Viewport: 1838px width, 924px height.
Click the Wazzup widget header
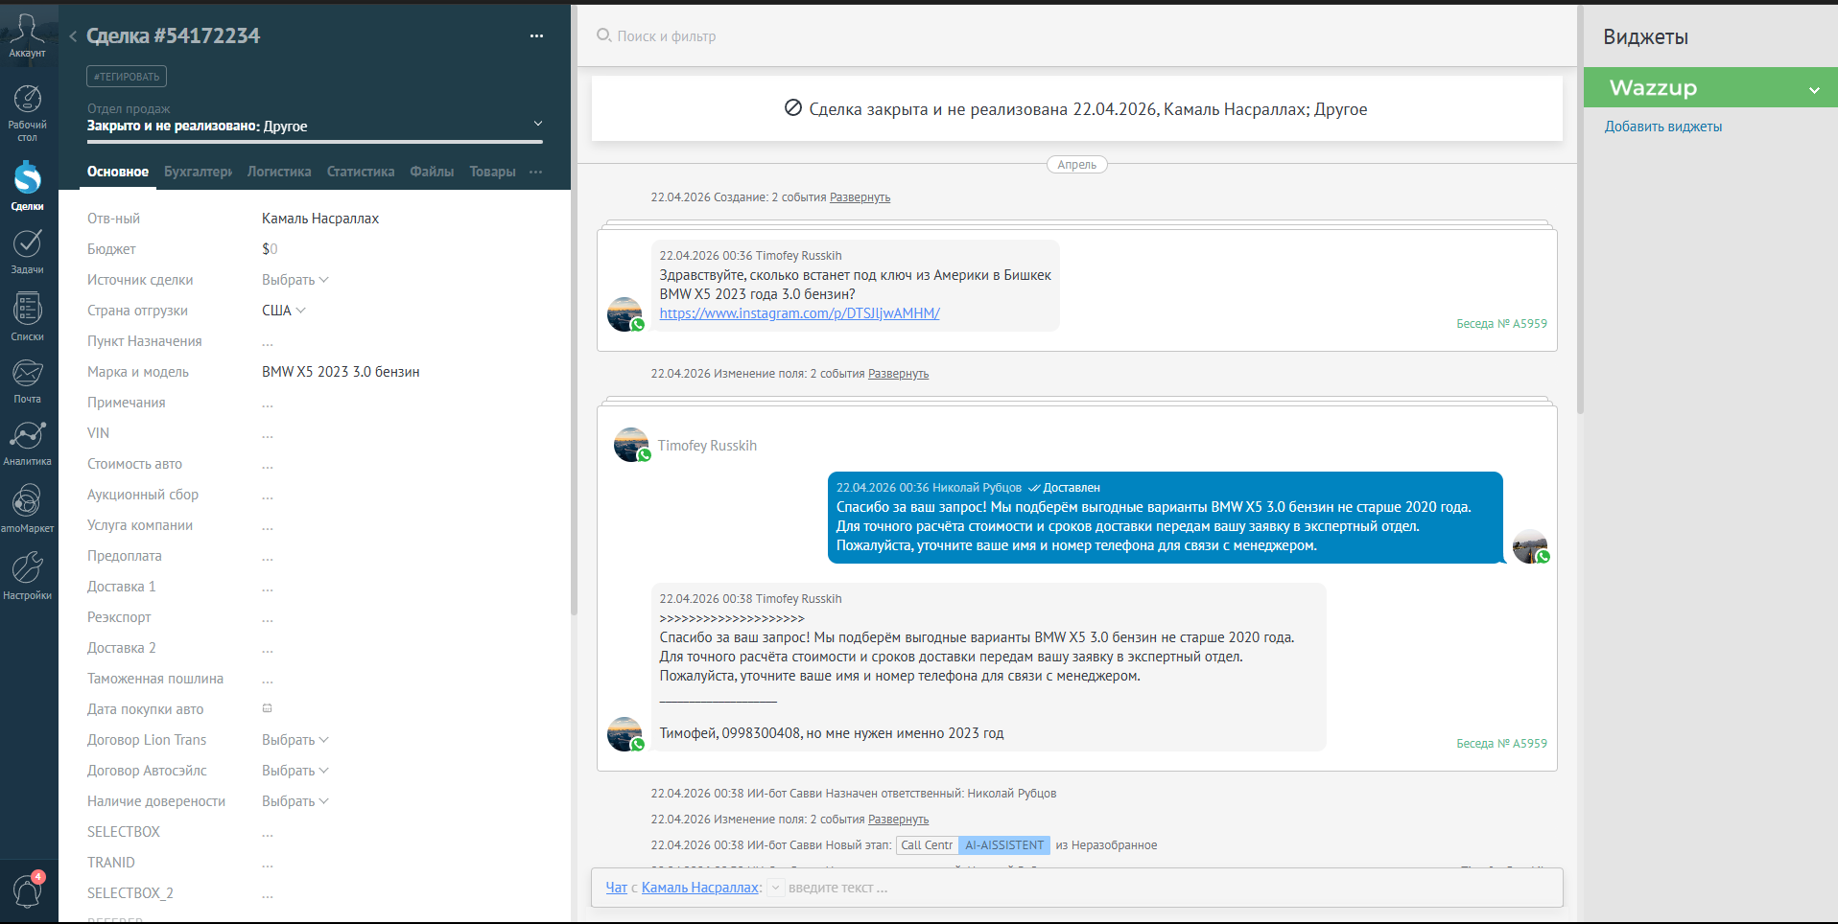[x=1710, y=87]
